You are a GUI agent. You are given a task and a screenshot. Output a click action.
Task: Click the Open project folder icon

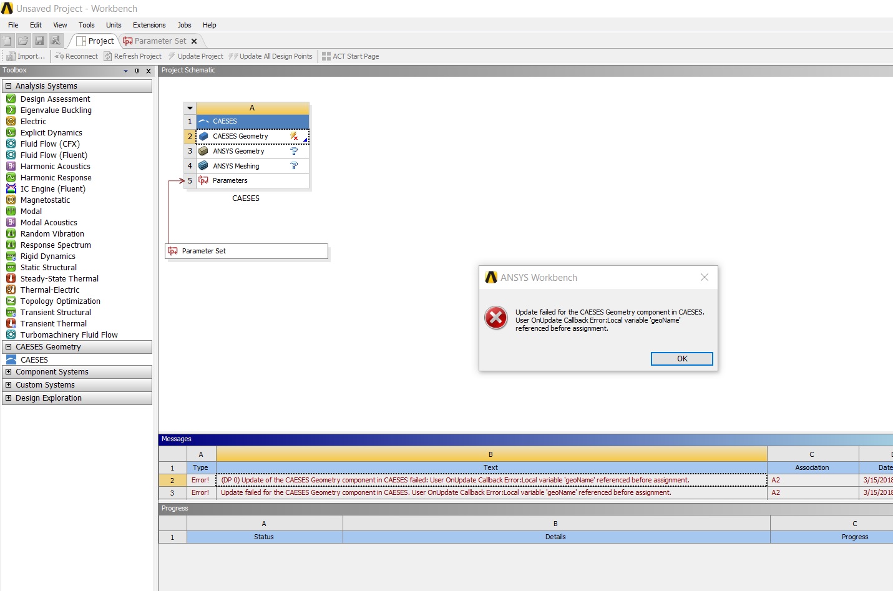tap(23, 41)
